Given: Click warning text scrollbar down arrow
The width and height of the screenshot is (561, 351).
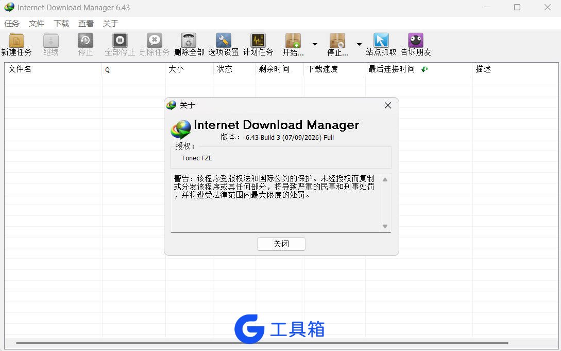Looking at the screenshot, I should tap(385, 227).
